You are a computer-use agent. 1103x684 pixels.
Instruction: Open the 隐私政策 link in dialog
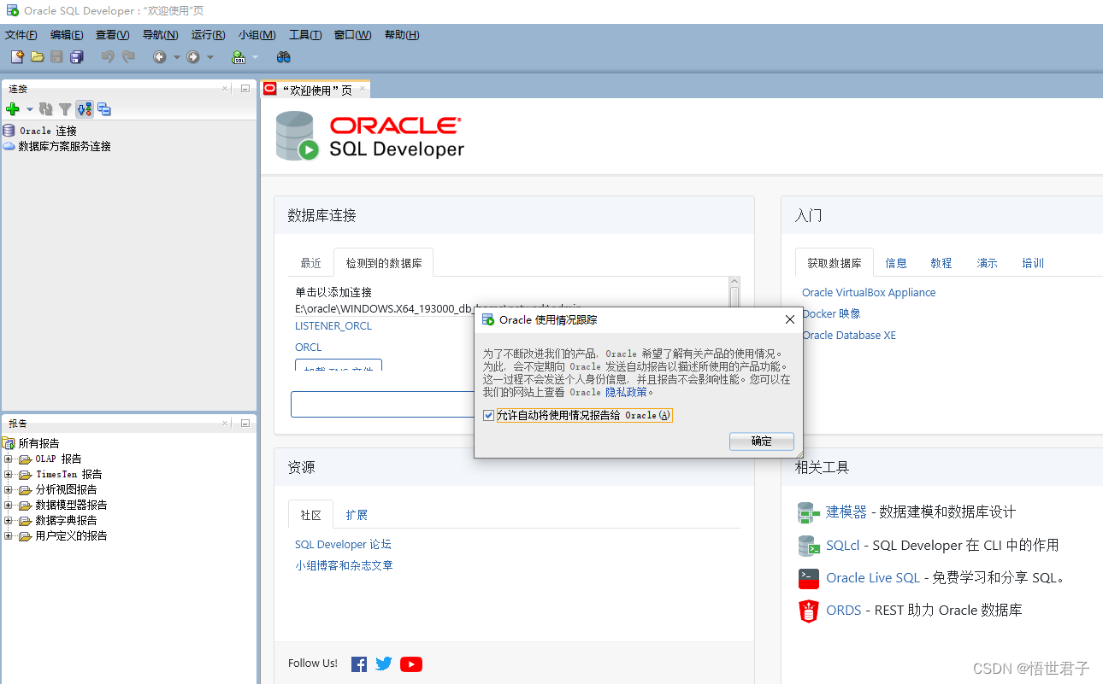pyautogui.click(x=626, y=392)
